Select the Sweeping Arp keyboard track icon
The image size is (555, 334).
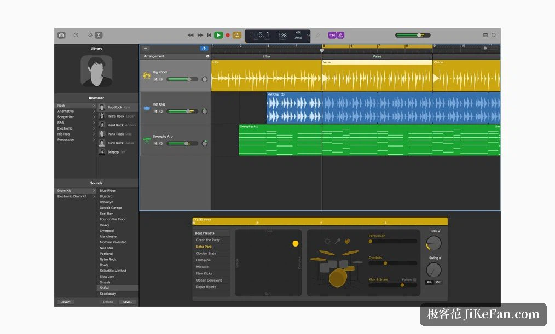pyautogui.click(x=147, y=140)
